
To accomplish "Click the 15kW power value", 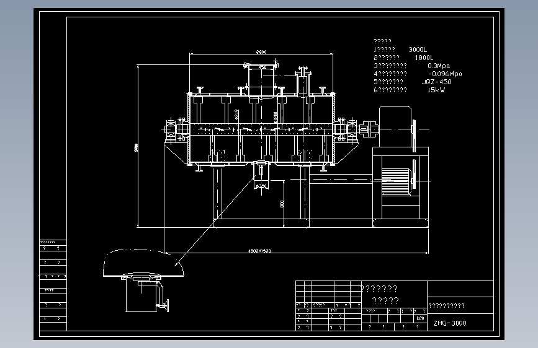I will coord(436,90).
